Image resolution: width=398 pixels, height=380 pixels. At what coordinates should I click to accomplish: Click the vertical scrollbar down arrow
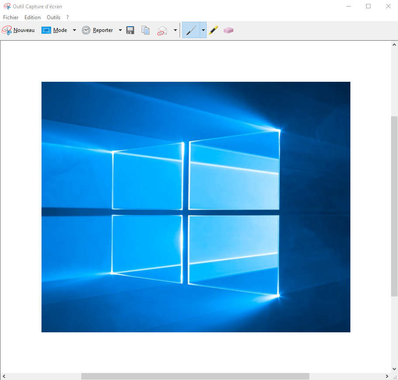pos(394,369)
